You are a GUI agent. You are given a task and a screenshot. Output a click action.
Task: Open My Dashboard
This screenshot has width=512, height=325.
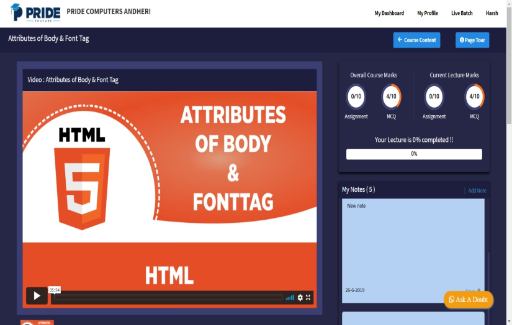[389, 13]
